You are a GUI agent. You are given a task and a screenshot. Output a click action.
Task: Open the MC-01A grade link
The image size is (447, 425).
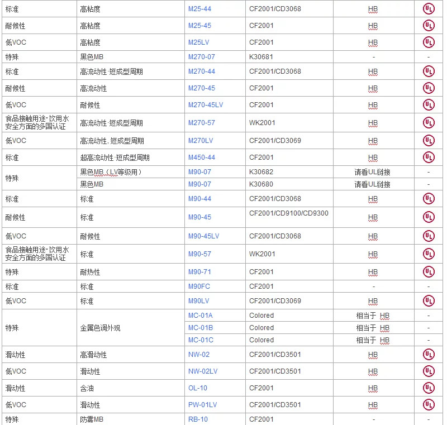pyautogui.click(x=200, y=316)
